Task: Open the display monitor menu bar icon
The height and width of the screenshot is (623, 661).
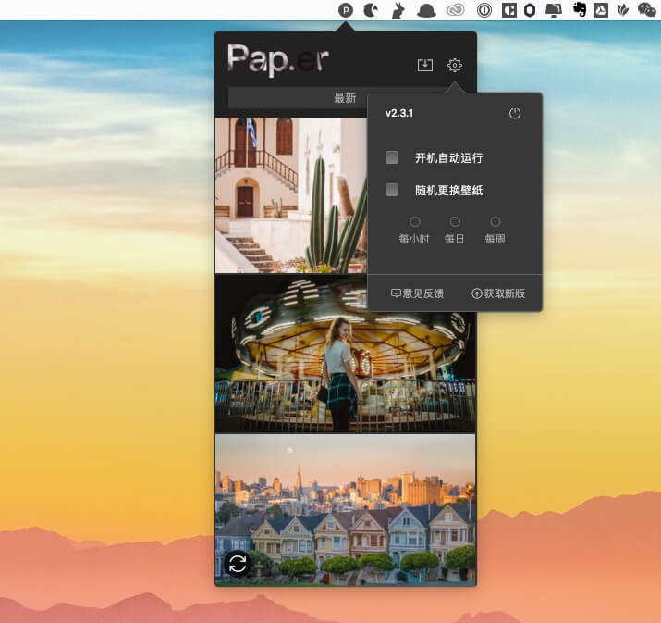Action: [554, 9]
